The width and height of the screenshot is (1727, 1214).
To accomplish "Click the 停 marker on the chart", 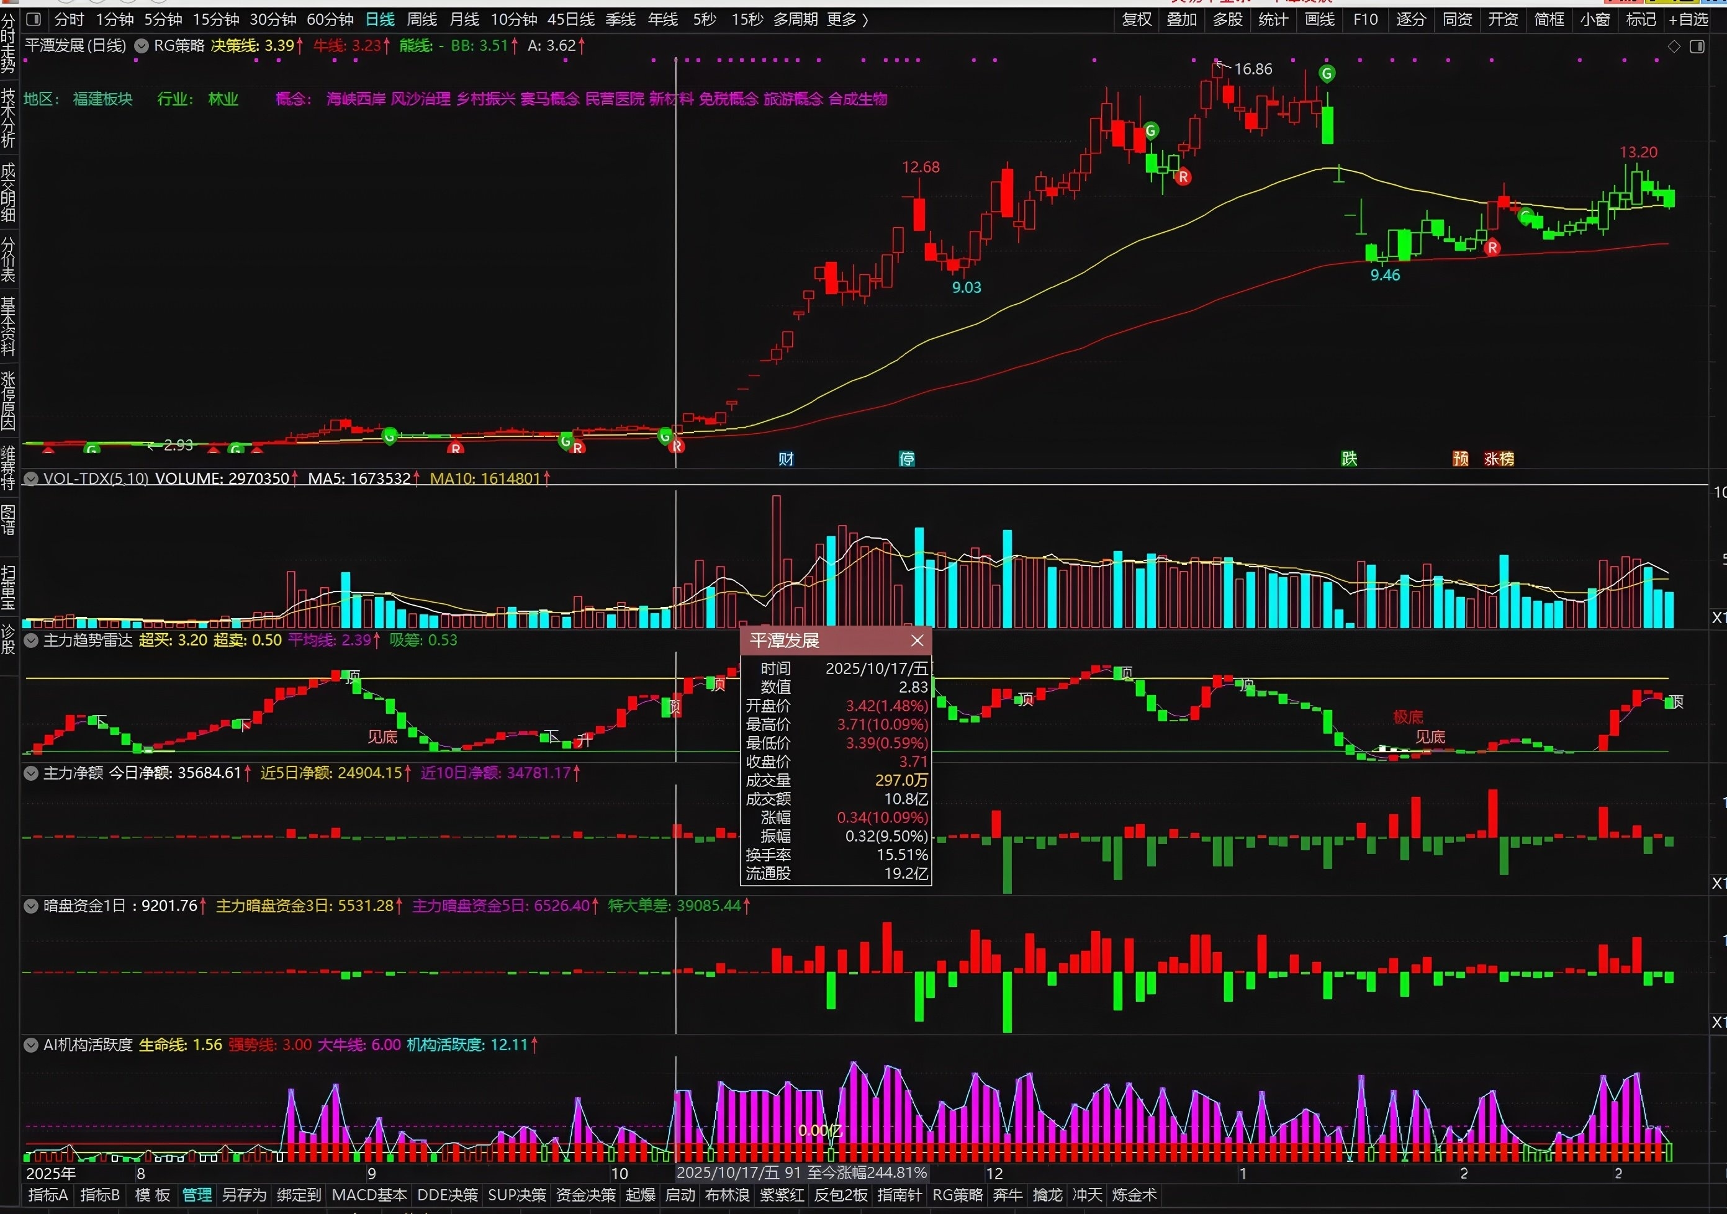I will 907,459.
